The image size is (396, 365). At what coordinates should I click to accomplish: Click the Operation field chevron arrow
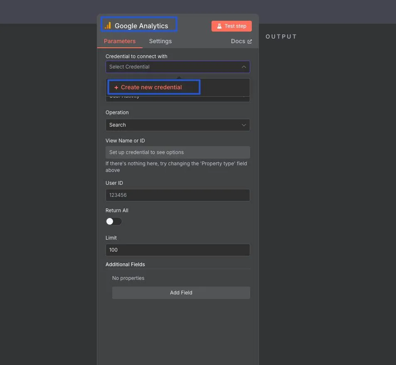click(244, 125)
